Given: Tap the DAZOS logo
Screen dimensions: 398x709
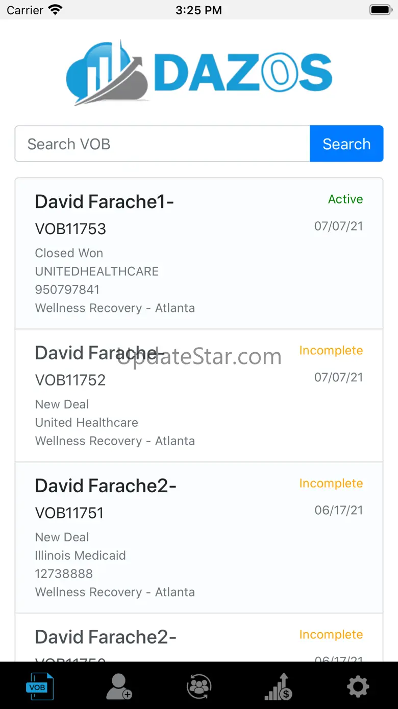Looking at the screenshot, I should [199, 73].
